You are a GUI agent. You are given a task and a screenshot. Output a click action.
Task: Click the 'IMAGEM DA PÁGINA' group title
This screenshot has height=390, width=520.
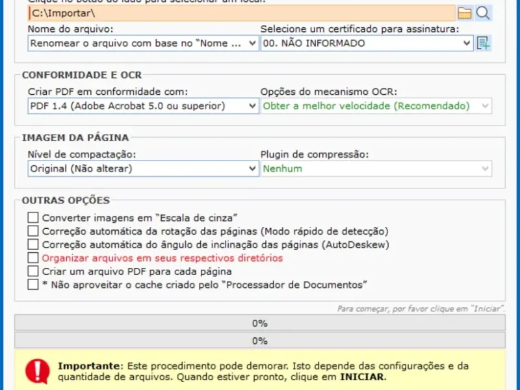(75, 138)
